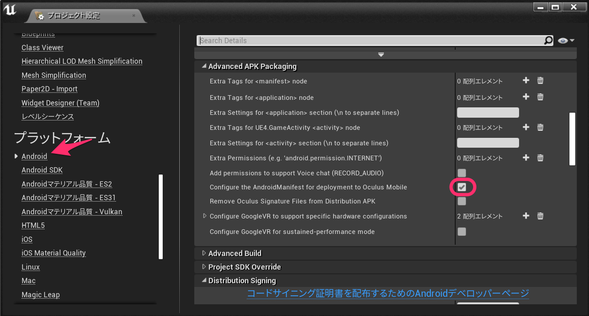Remove all GoogleVR hardware configuration elements
This screenshot has height=316, width=589.
[x=540, y=216]
